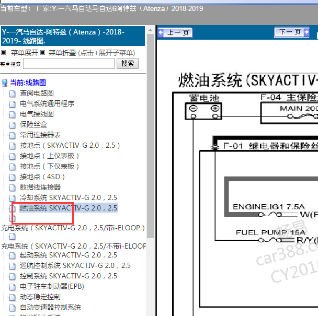Click page icon beside 自动变速器控制系统
318x316 pixels.
click(x=13, y=308)
